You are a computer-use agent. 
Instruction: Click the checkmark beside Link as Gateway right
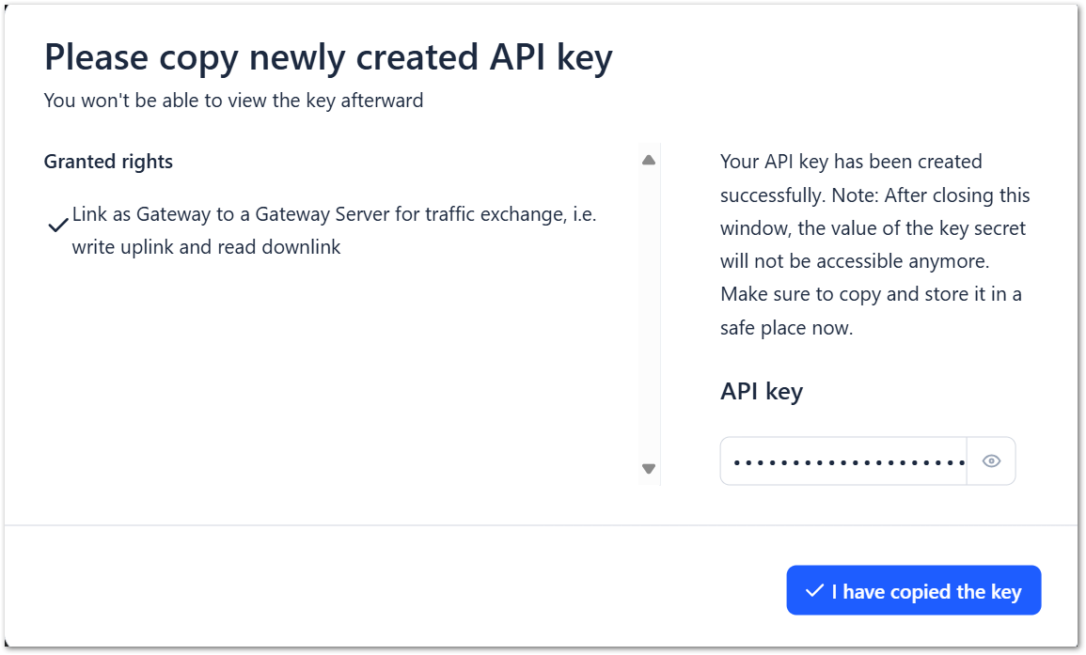coord(57,226)
